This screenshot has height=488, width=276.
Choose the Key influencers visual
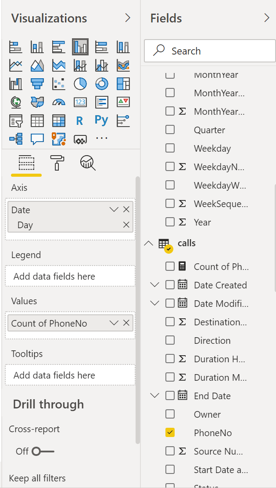point(123,120)
